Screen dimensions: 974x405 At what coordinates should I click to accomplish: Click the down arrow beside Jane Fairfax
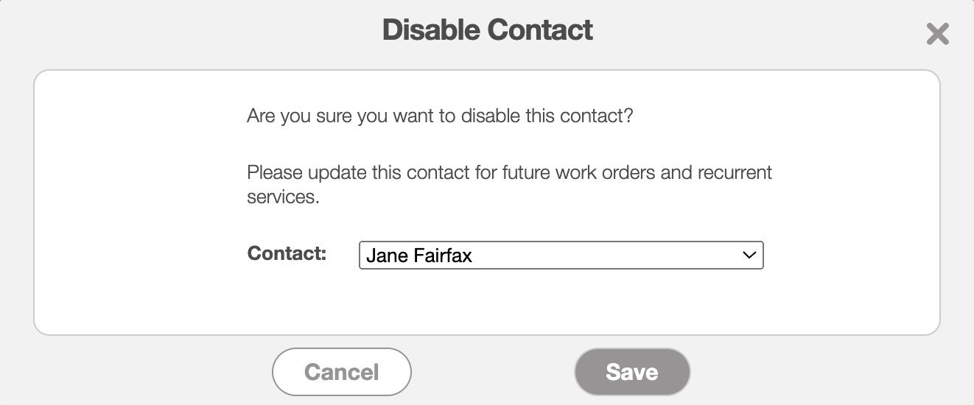pyautogui.click(x=749, y=256)
